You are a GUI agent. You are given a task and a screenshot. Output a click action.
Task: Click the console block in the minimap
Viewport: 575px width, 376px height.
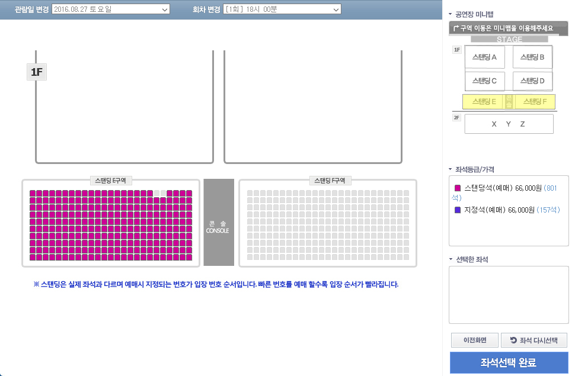[x=508, y=102]
